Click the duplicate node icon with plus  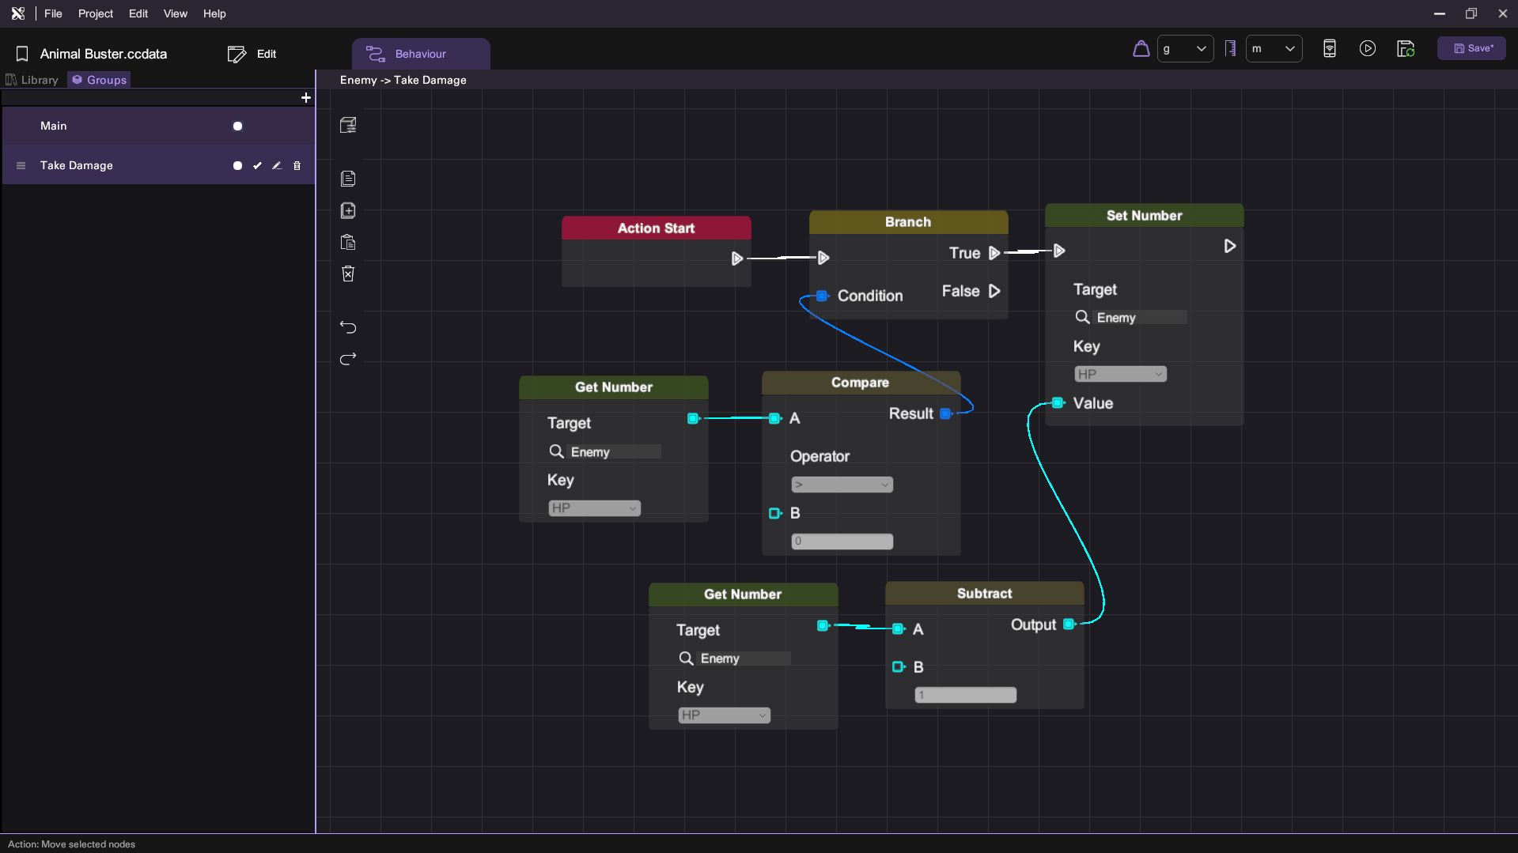(x=348, y=211)
